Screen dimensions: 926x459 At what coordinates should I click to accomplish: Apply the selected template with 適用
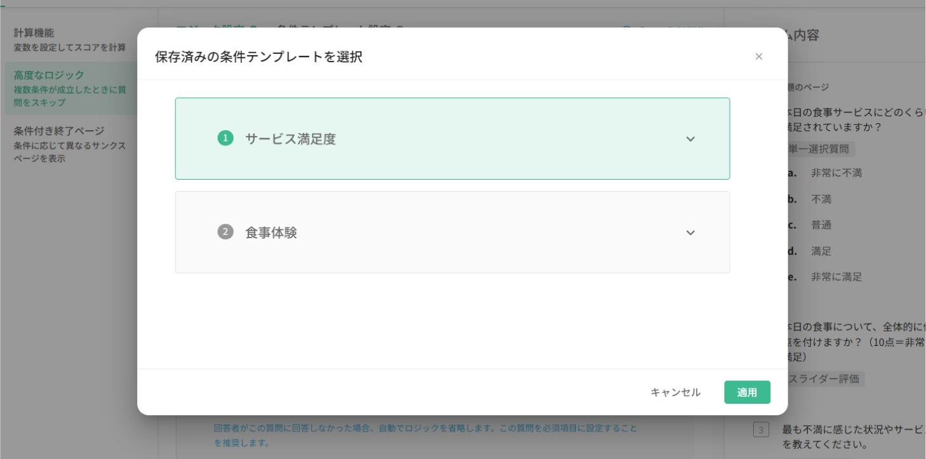point(747,392)
